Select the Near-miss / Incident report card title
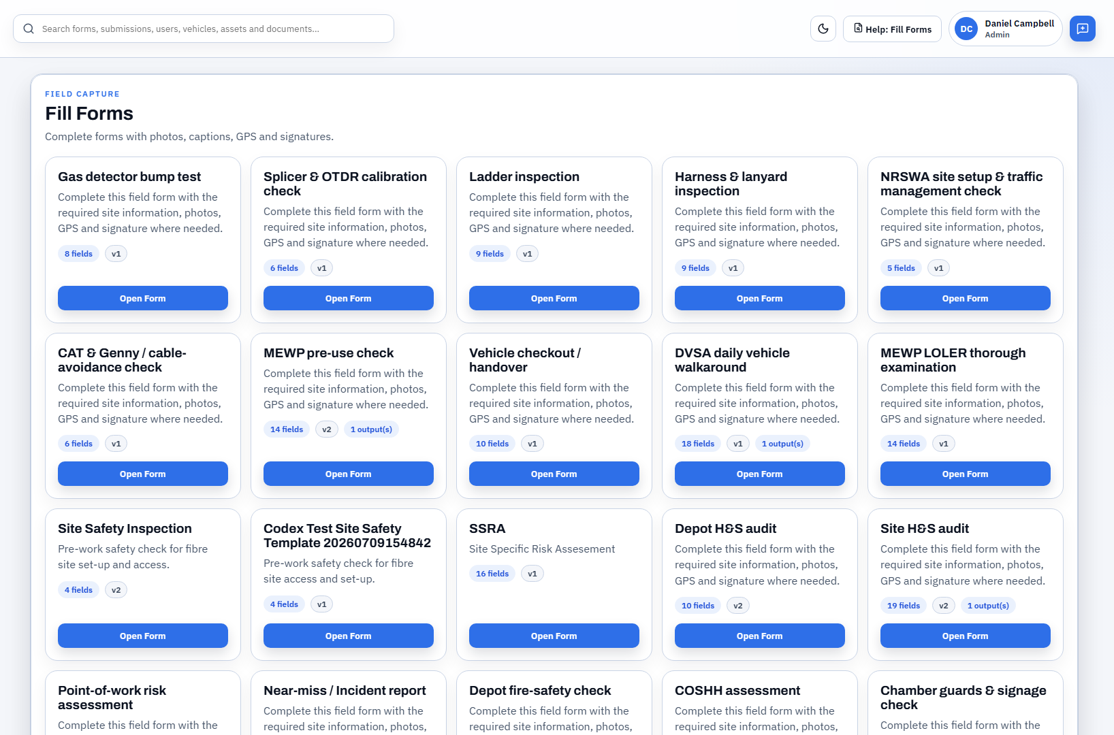This screenshot has height=735, width=1114. tap(345, 690)
